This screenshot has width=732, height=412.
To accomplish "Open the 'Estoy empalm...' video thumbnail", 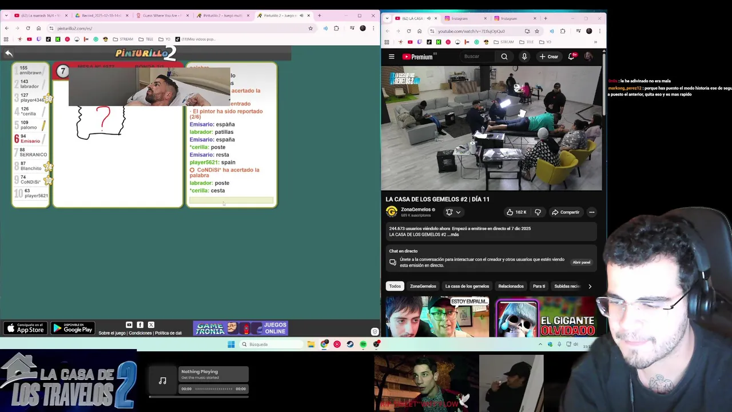I will click(x=437, y=317).
